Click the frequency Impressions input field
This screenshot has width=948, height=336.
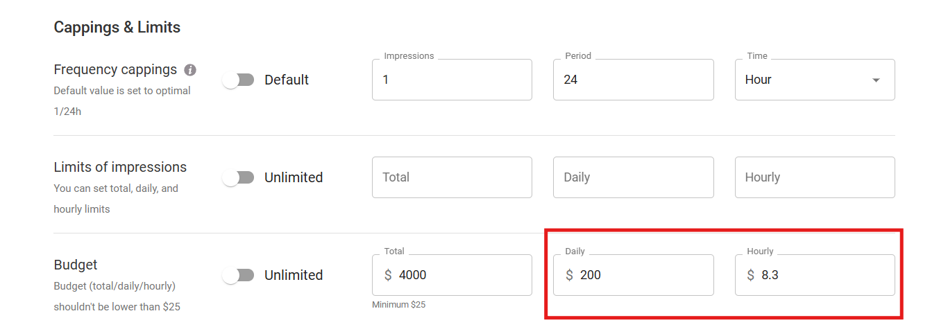pos(452,80)
